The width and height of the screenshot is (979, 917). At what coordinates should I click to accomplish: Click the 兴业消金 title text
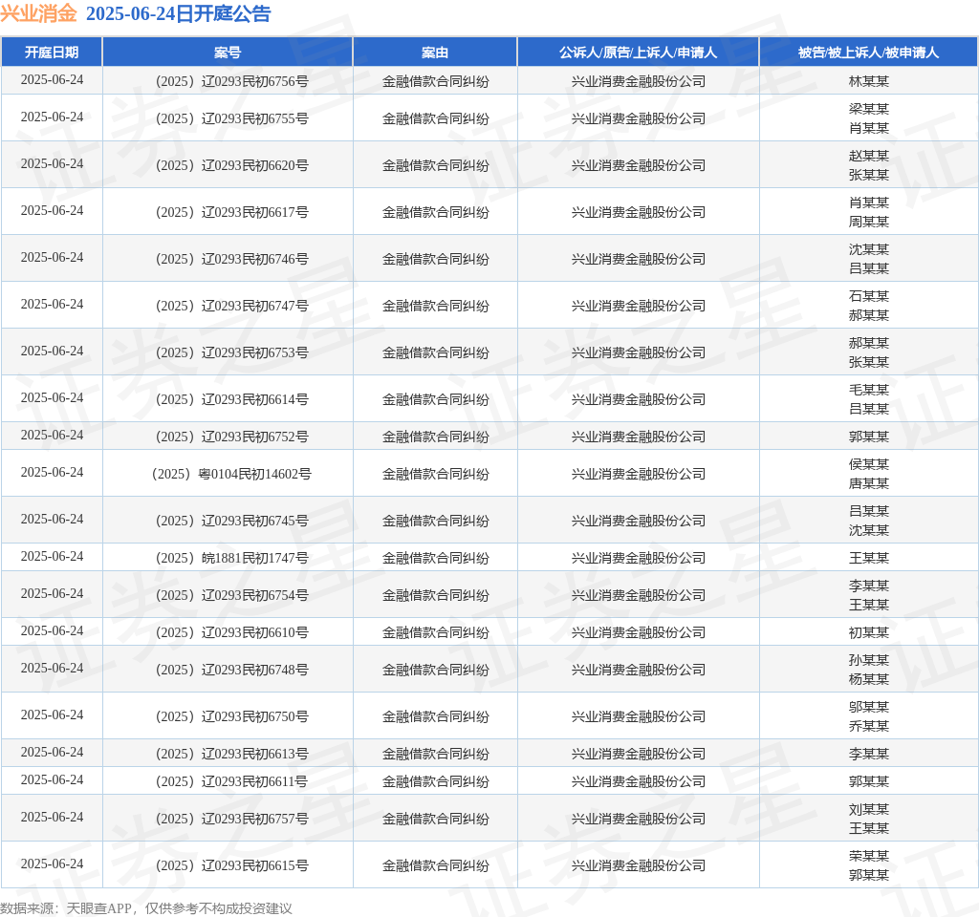38,13
